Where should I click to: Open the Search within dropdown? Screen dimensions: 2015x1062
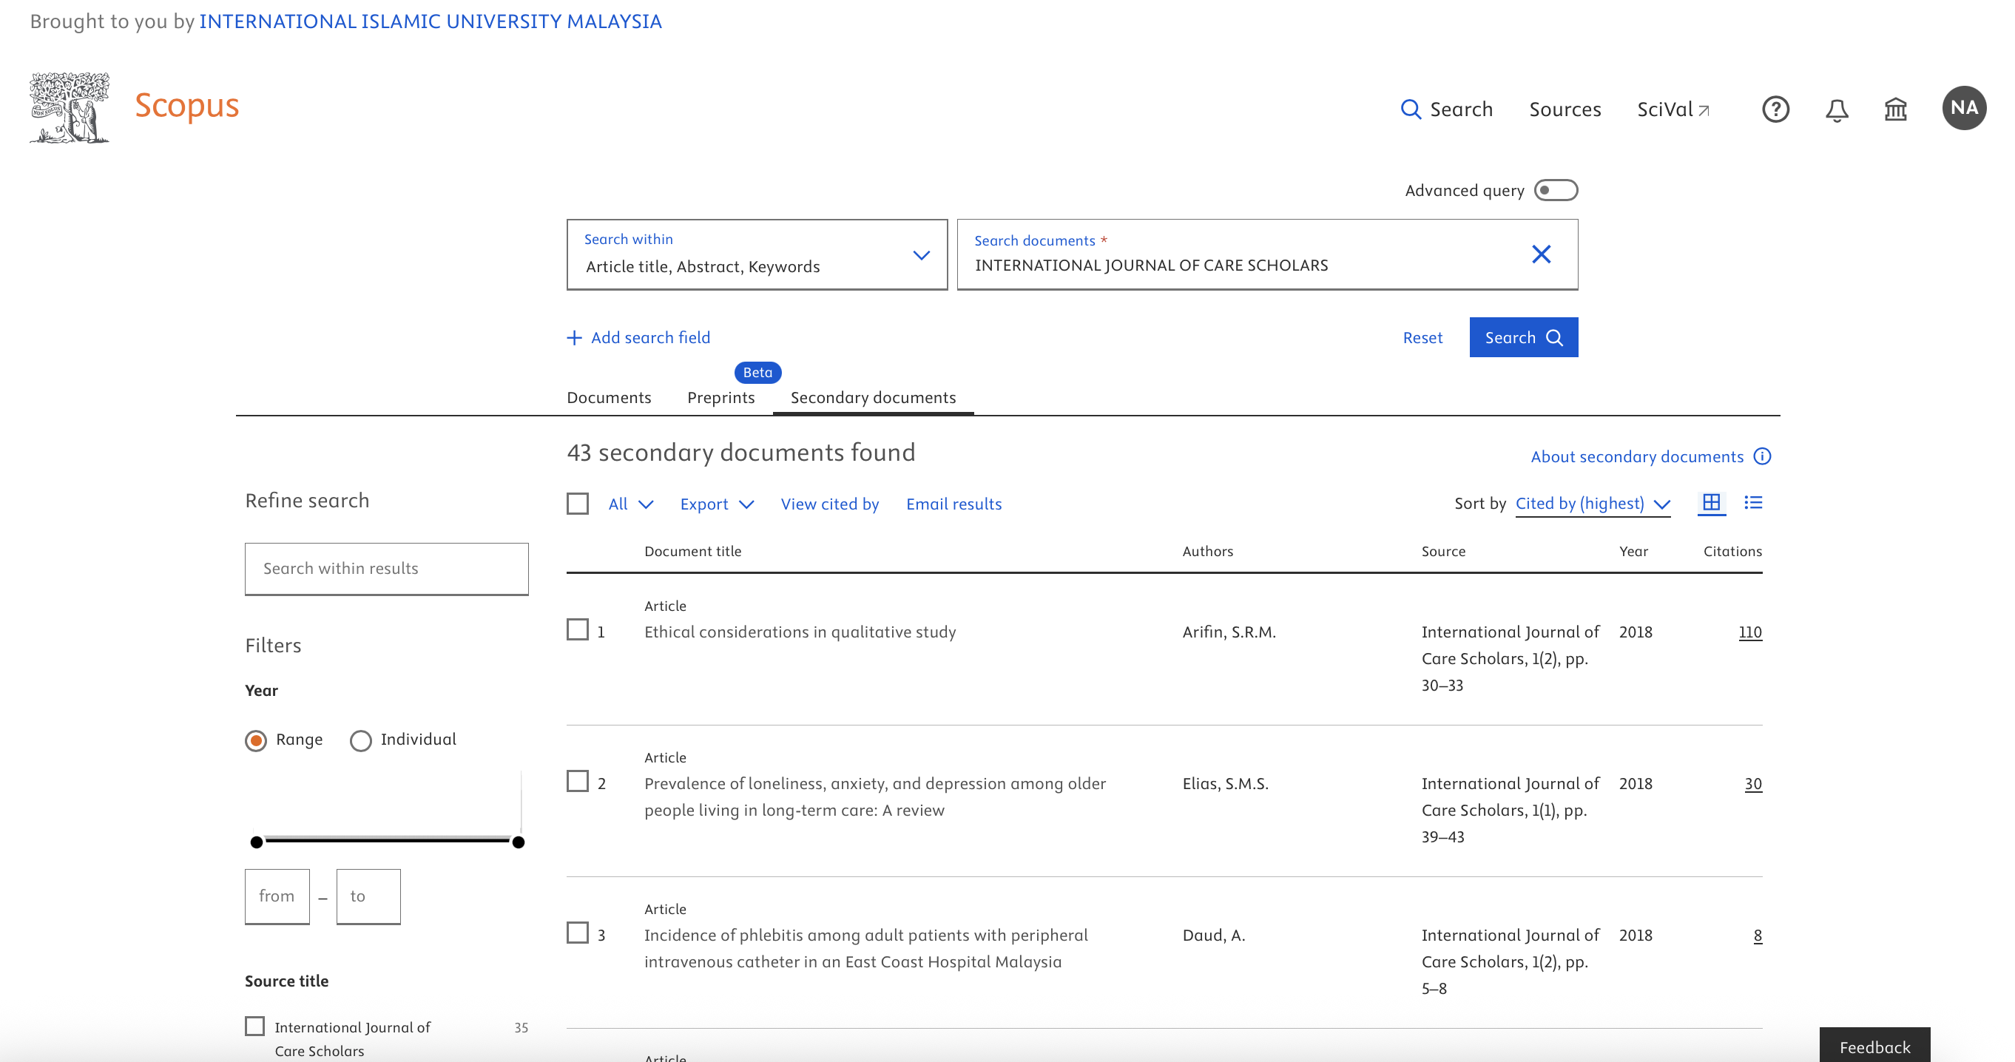(757, 255)
